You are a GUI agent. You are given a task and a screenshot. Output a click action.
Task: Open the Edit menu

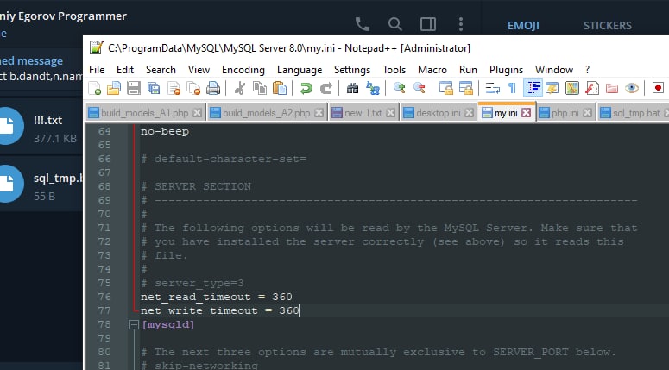click(125, 70)
